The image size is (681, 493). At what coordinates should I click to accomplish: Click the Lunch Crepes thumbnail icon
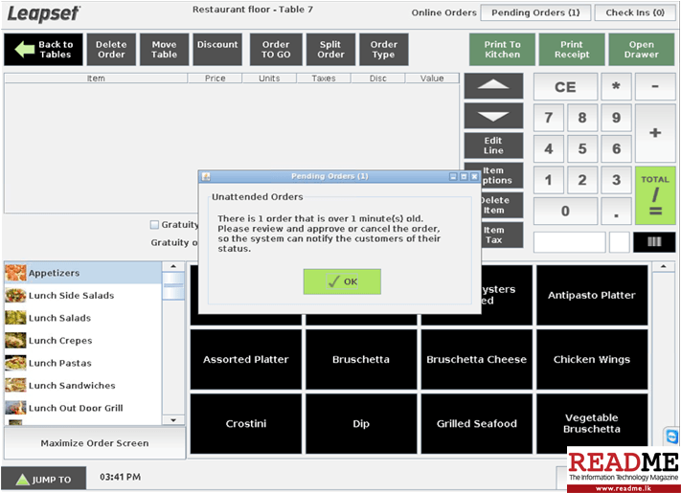pos(15,341)
